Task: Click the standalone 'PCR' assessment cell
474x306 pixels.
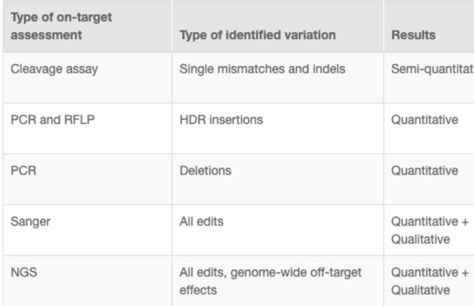Action: 23,171
